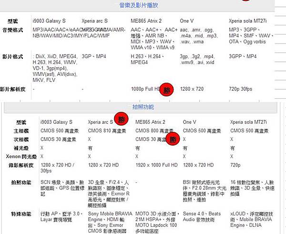The image size is (286, 234).
Task: Click the 'CMOS 810 萬畫素' cell
Action: (x=107, y=131)
